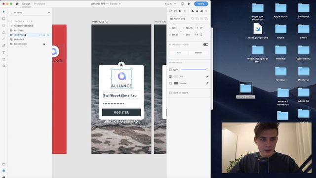Open the Border color swatch
This screenshot has height=178, width=316.
pyautogui.click(x=176, y=83)
